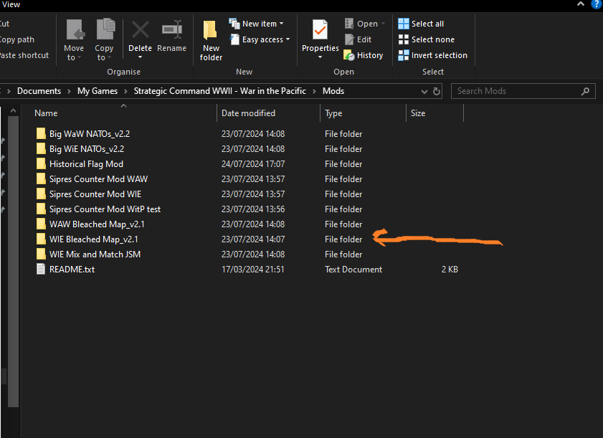Open the Easy access dropdown arrow
This screenshot has width=603, height=438.
pos(288,39)
